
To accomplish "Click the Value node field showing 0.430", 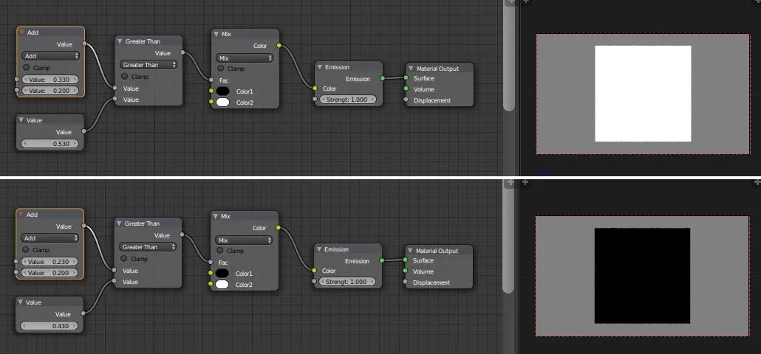I will [x=50, y=326].
